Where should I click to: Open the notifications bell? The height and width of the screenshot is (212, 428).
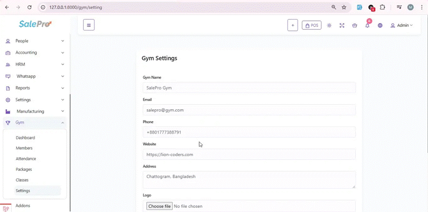pos(367,26)
